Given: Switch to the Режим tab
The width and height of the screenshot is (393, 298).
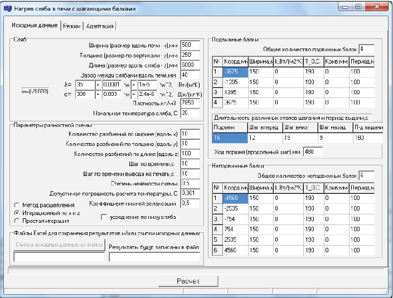Looking at the screenshot, I should coord(72,26).
